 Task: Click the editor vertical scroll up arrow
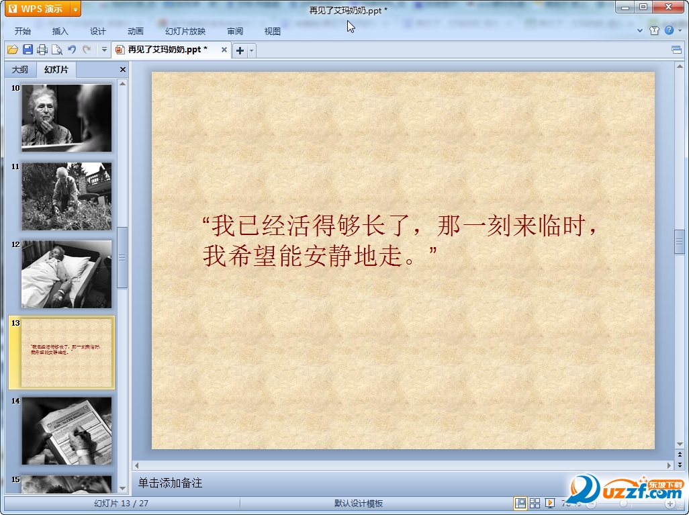point(680,66)
